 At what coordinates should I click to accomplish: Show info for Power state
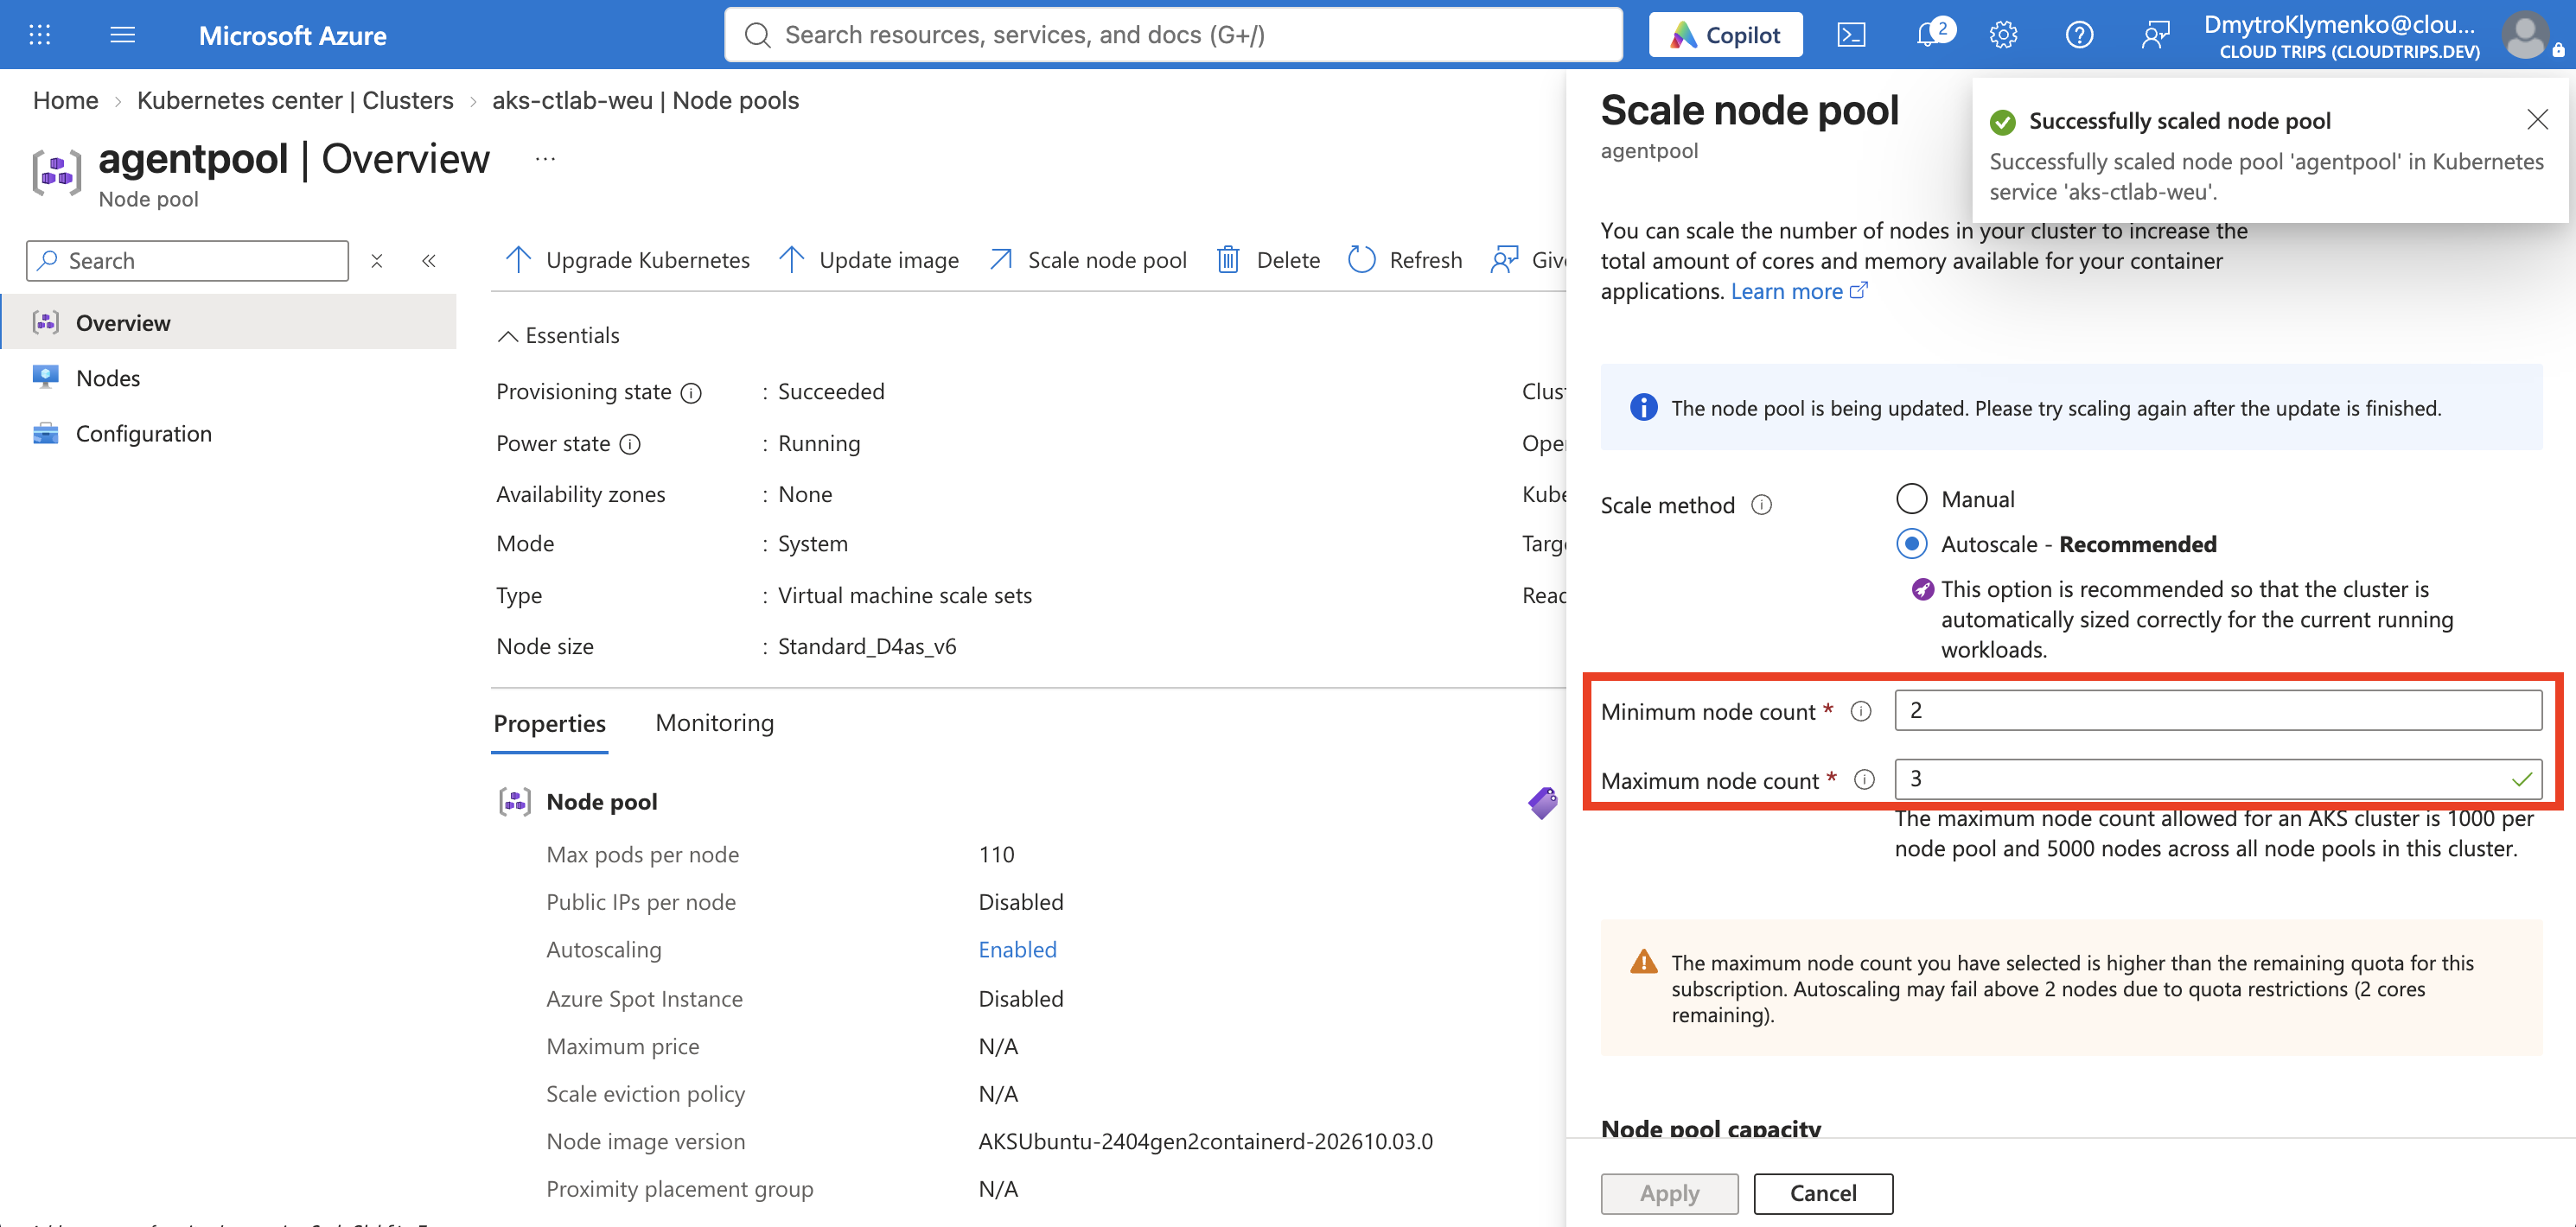tap(630, 444)
